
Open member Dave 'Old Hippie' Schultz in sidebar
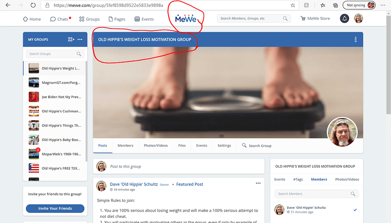306,207
